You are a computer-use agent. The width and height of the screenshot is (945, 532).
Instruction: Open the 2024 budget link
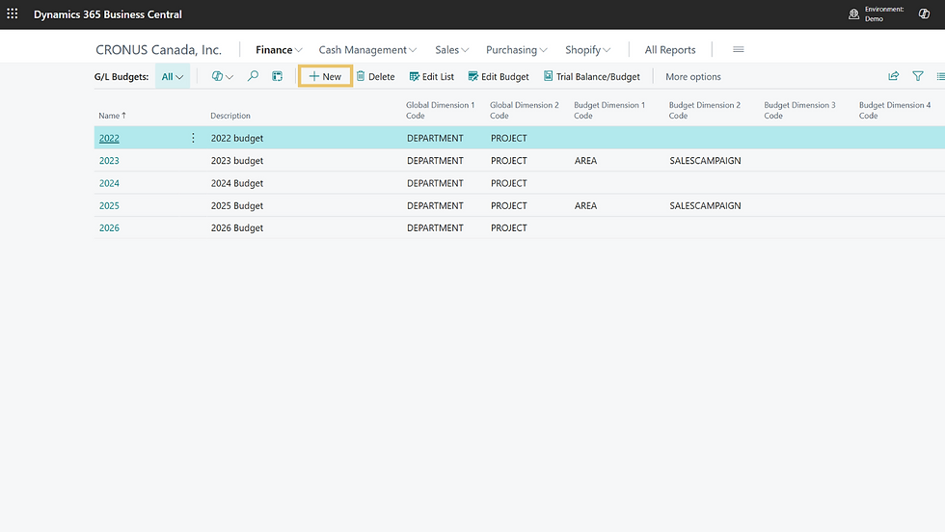(109, 183)
